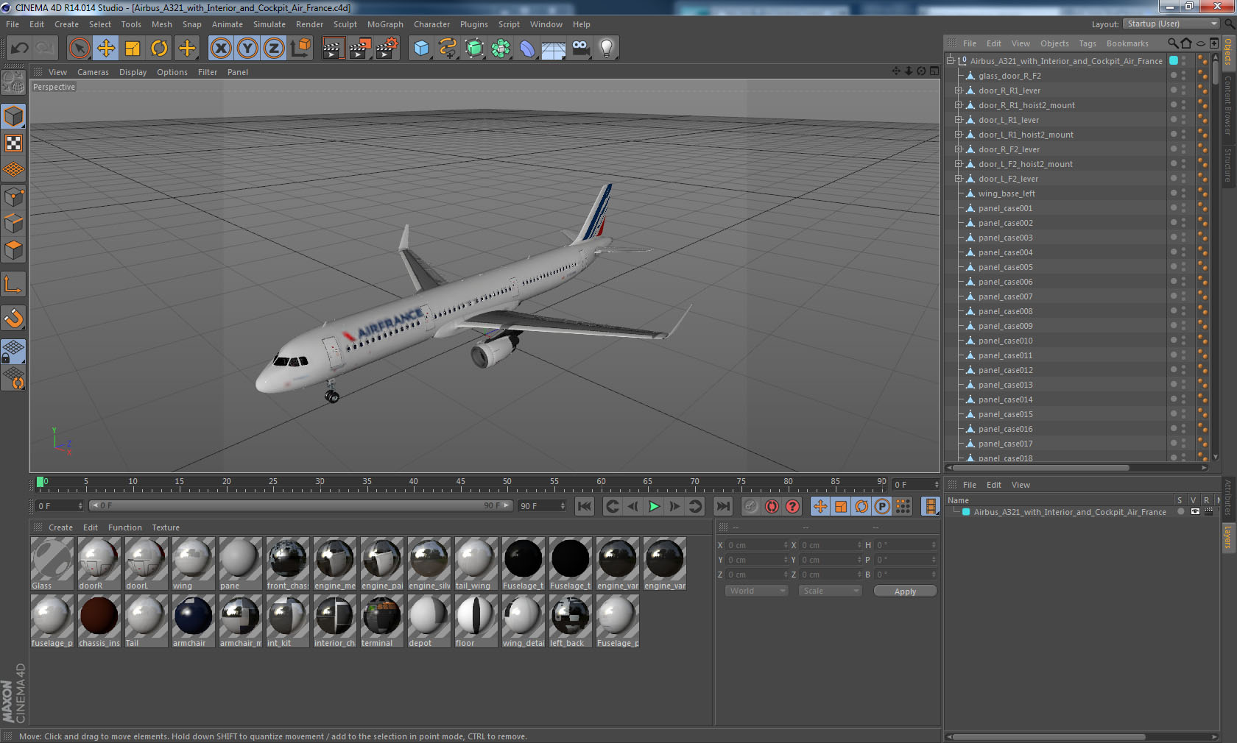The width and height of the screenshot is (1237, 743).
Task: Activate the Rotate tool
Action: (159, 49)
